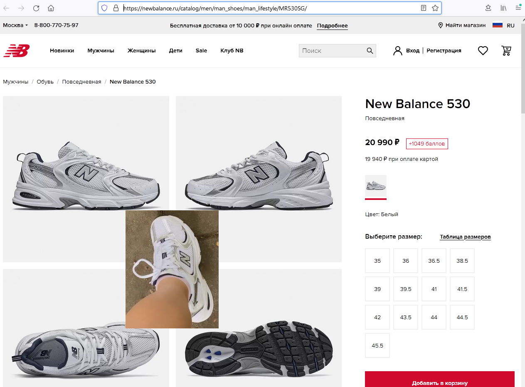Select size 44
The width and height of the screenshot is (525, 387).
point(434,317)
